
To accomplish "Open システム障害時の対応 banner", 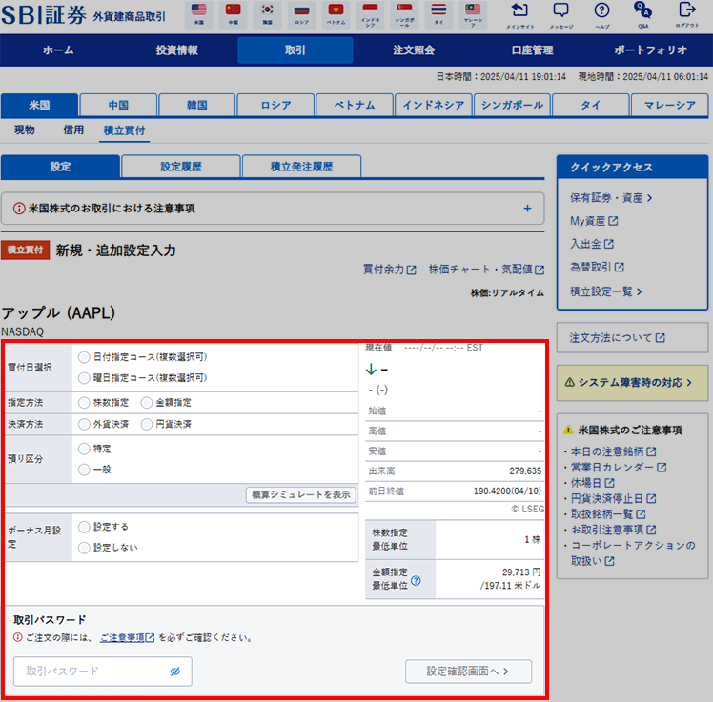I will [632, 383].
